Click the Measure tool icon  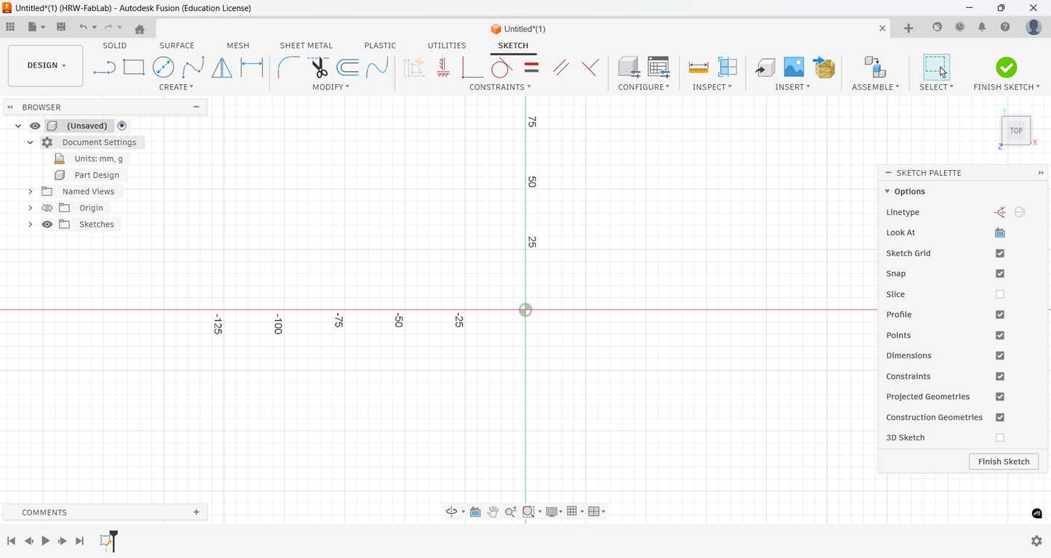click(698, 68)
